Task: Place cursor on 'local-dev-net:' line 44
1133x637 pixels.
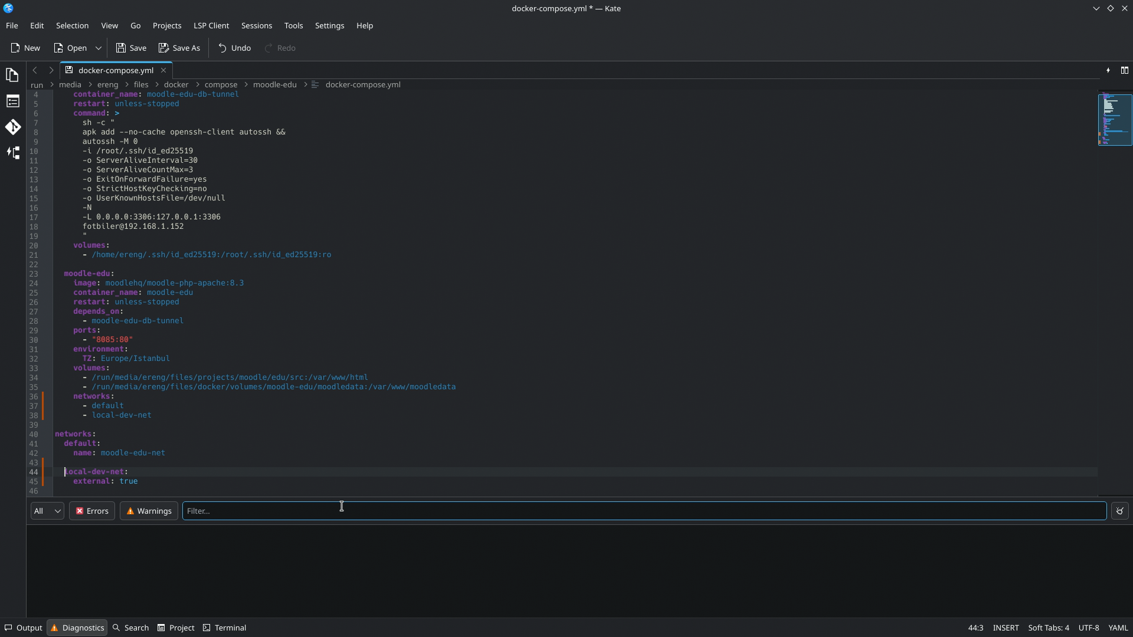Action: tap(96, 472)
